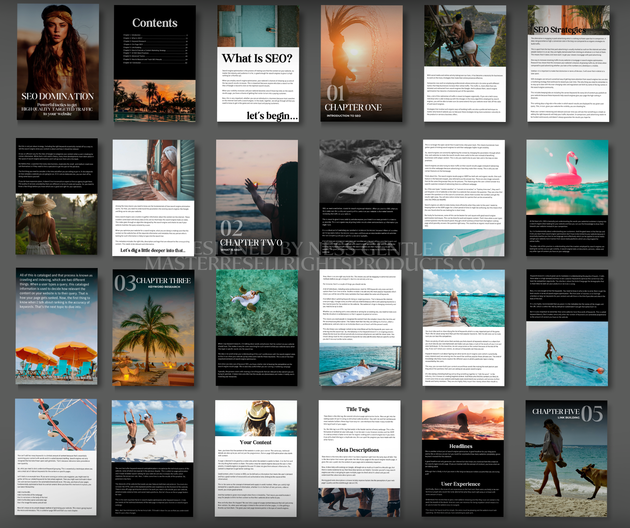Select the aerial swan float page
This screenshot has width=630, height=528.
tap(257, 327)
